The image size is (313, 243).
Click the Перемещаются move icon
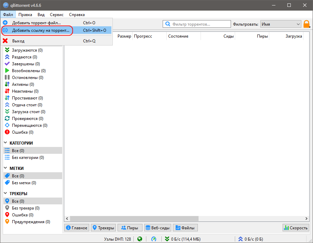click(x=7, y=125)
